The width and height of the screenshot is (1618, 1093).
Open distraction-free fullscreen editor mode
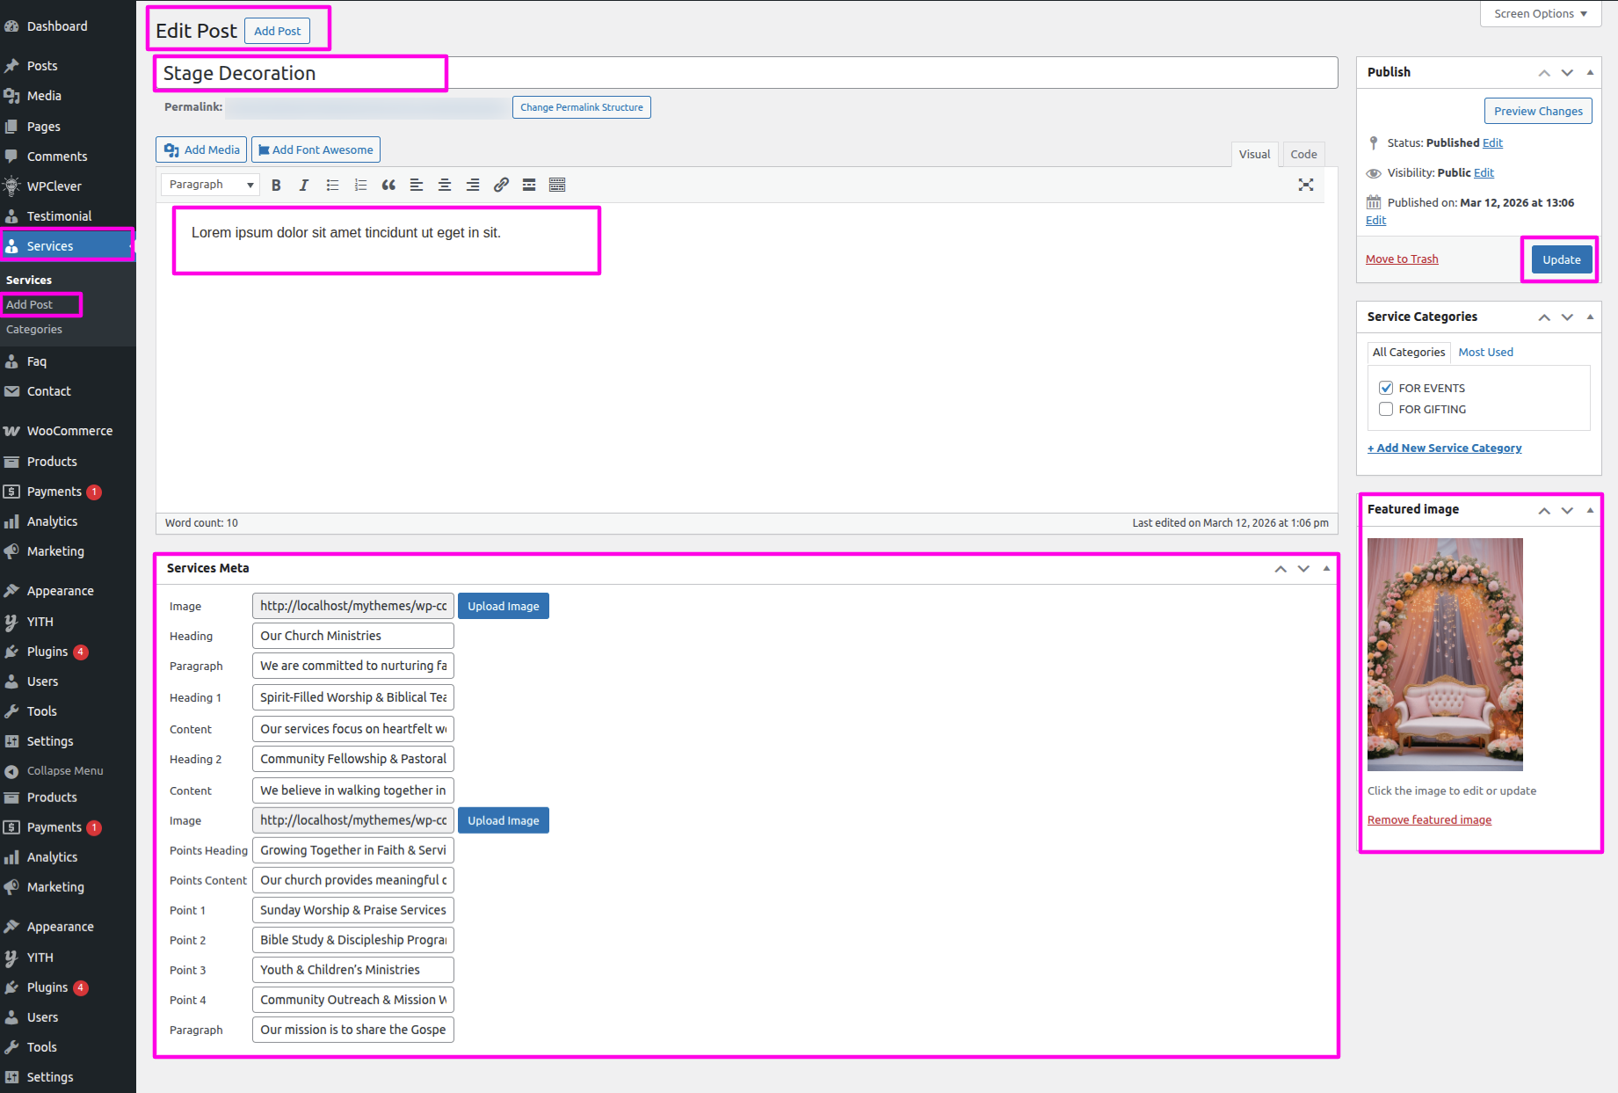pos(1306,185)
